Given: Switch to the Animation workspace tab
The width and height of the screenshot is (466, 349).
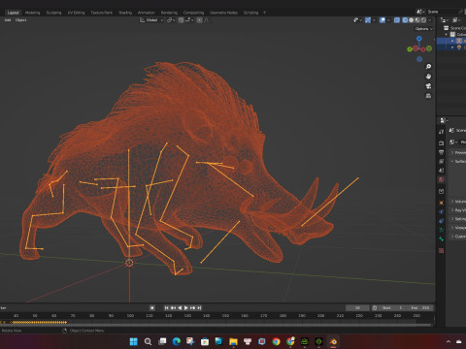Looking at the screenshot, I should pos(147,13).
